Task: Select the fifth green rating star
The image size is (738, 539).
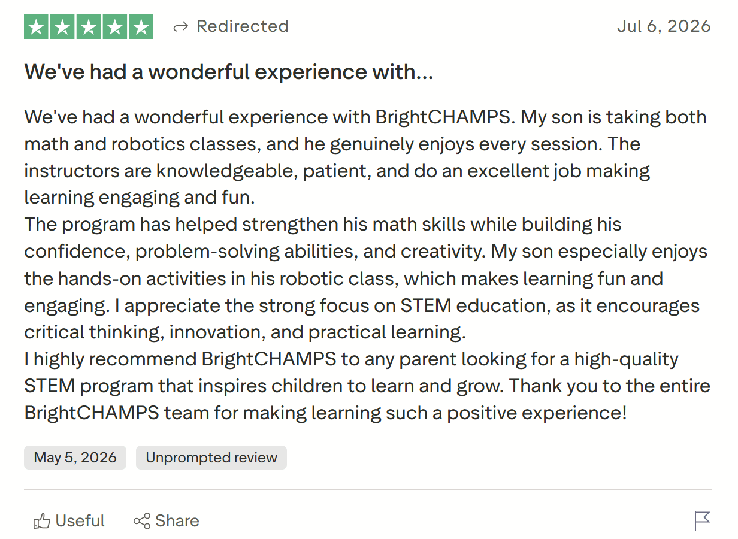Action: pyautogui.click(x=140, y=27)
